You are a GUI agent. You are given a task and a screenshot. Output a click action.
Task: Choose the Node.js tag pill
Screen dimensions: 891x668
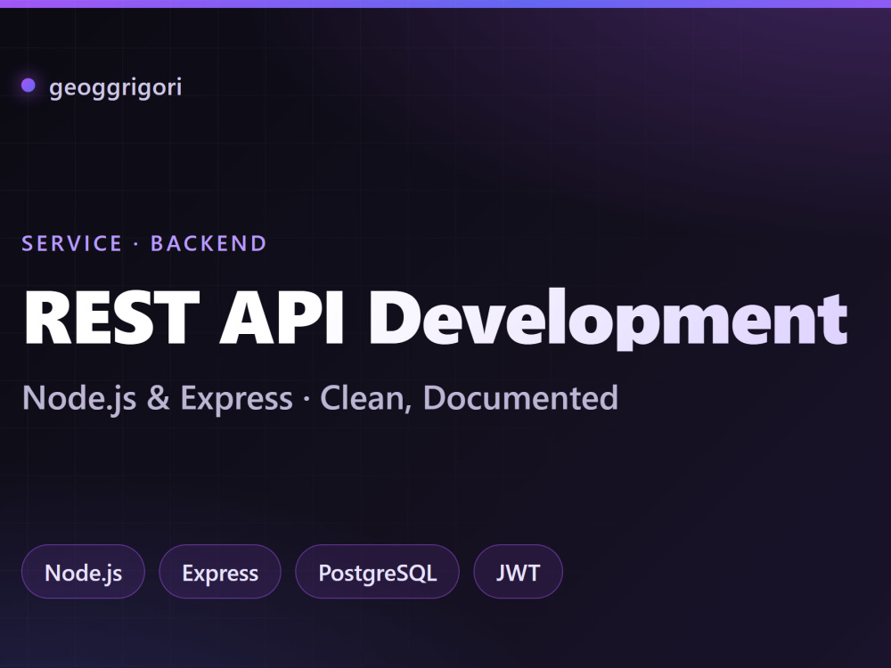83,572
